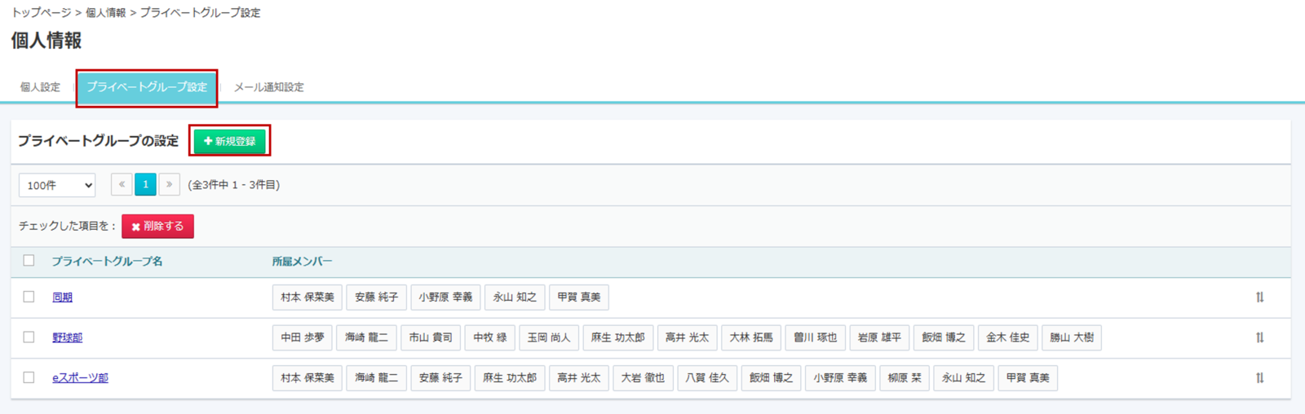Click 中田 歩夢 in the 野球部 row
This screenshot has width=1305, height=414.
pos(303,337)
